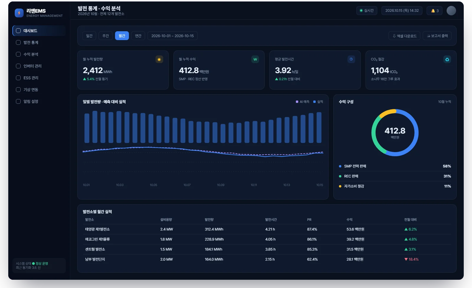Click the 대시보드 sidebar icon
The image size is (472, 288).
click(x=18, y=31)
